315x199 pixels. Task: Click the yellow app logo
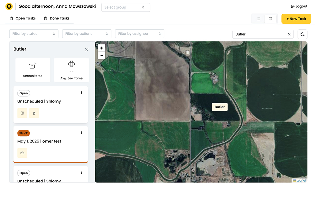[x=9, y=6]
